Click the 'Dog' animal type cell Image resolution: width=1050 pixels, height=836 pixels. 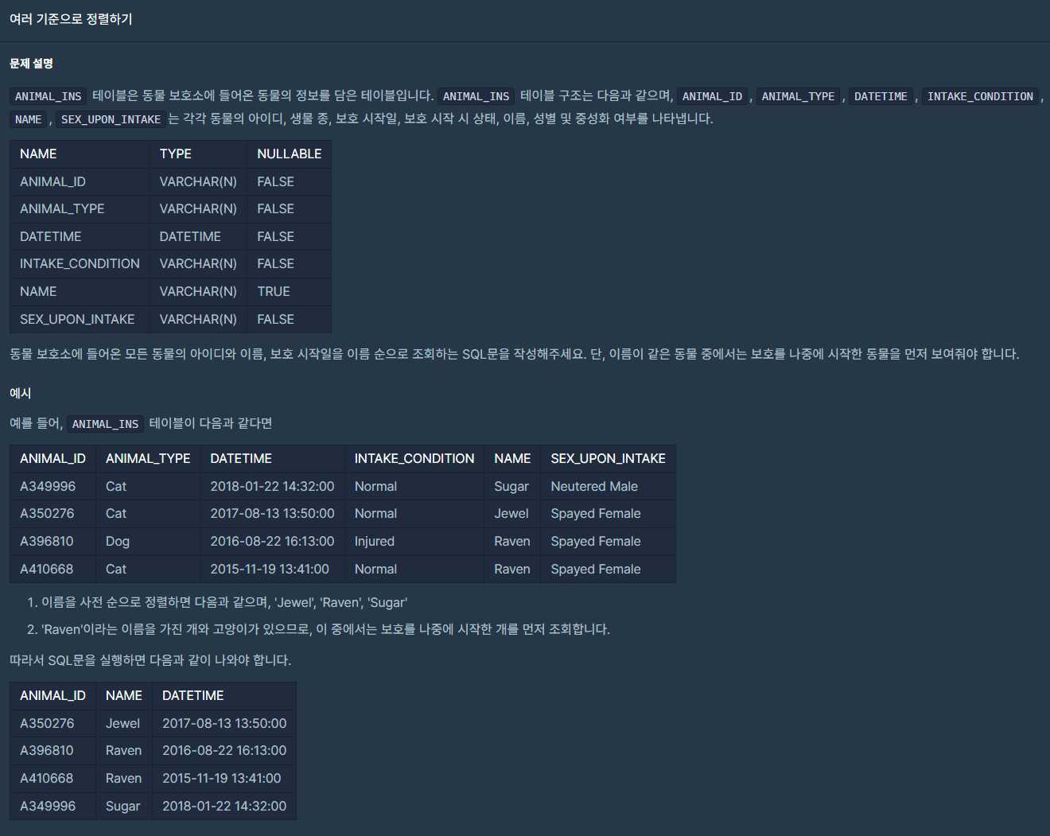tap(117, 542)
